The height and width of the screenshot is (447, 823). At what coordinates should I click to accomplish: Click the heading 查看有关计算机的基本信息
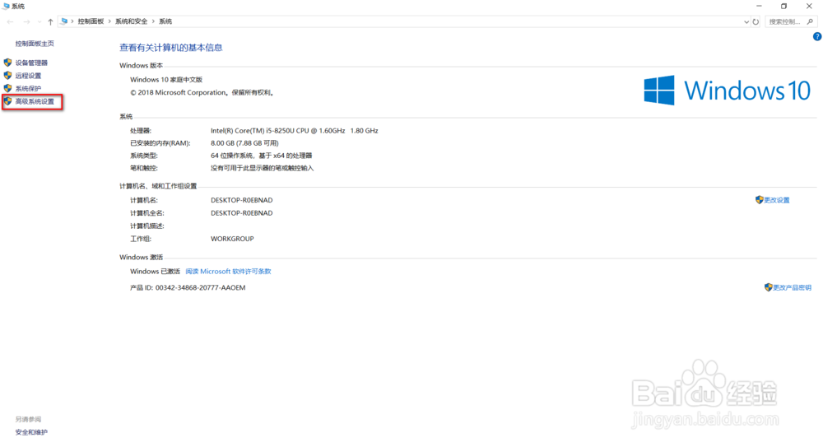(171, 48)
